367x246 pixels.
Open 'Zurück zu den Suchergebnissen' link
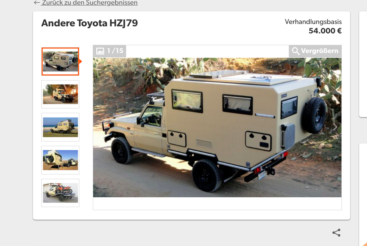[89, 3]
